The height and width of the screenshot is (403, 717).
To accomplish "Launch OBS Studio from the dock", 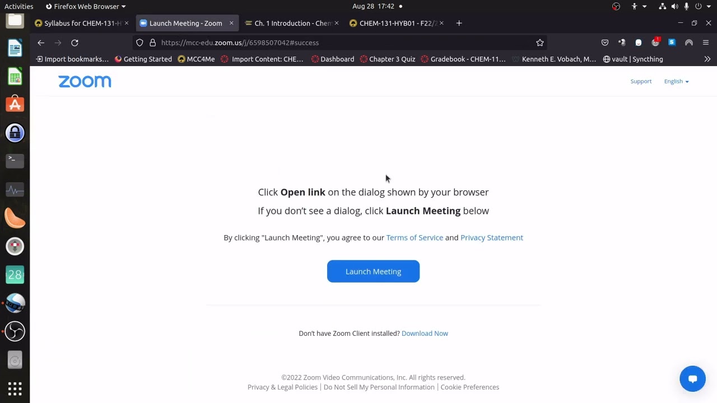I will pyautogui.click(x=15, y=331).
